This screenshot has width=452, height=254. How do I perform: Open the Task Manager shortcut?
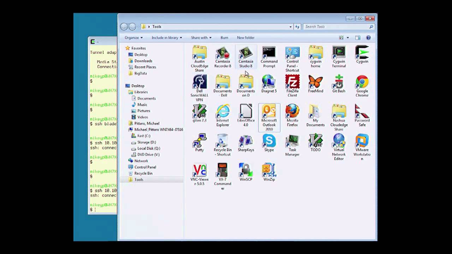coord(292,145)
